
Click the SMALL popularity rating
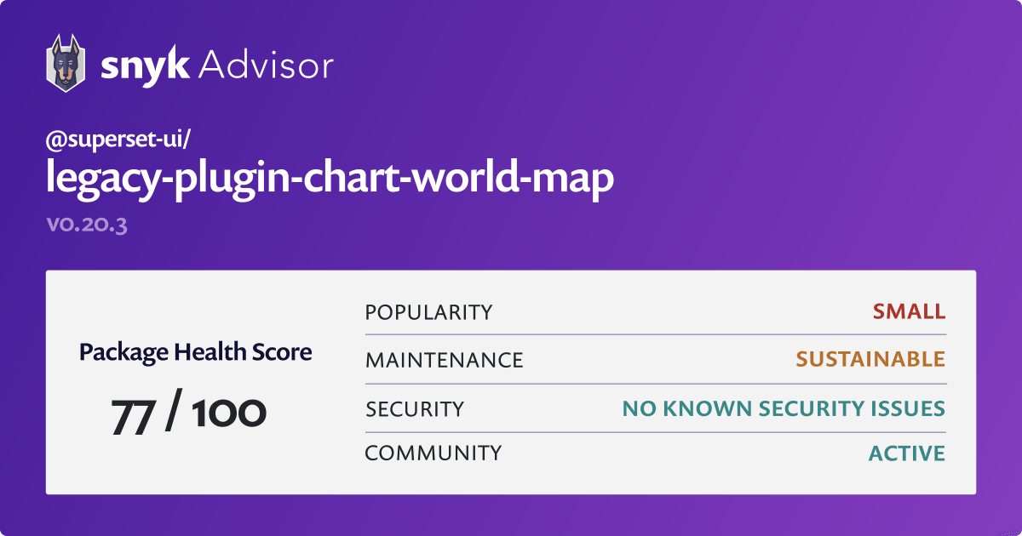tap(909, 311)
